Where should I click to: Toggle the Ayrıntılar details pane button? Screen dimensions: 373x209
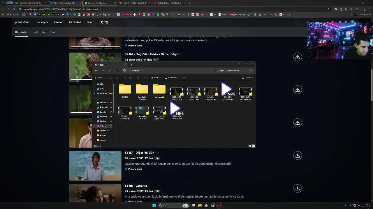pos(247,78)
